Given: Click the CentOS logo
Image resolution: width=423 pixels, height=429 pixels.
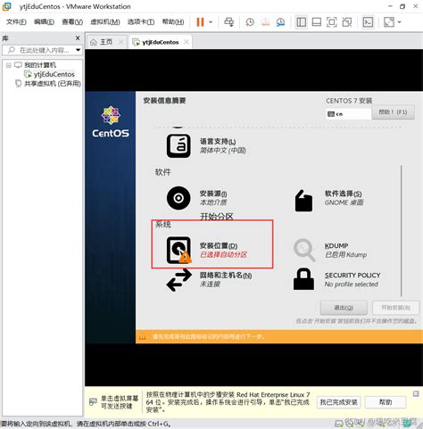Looking at the screenshot, I should (x=111, y=121).
